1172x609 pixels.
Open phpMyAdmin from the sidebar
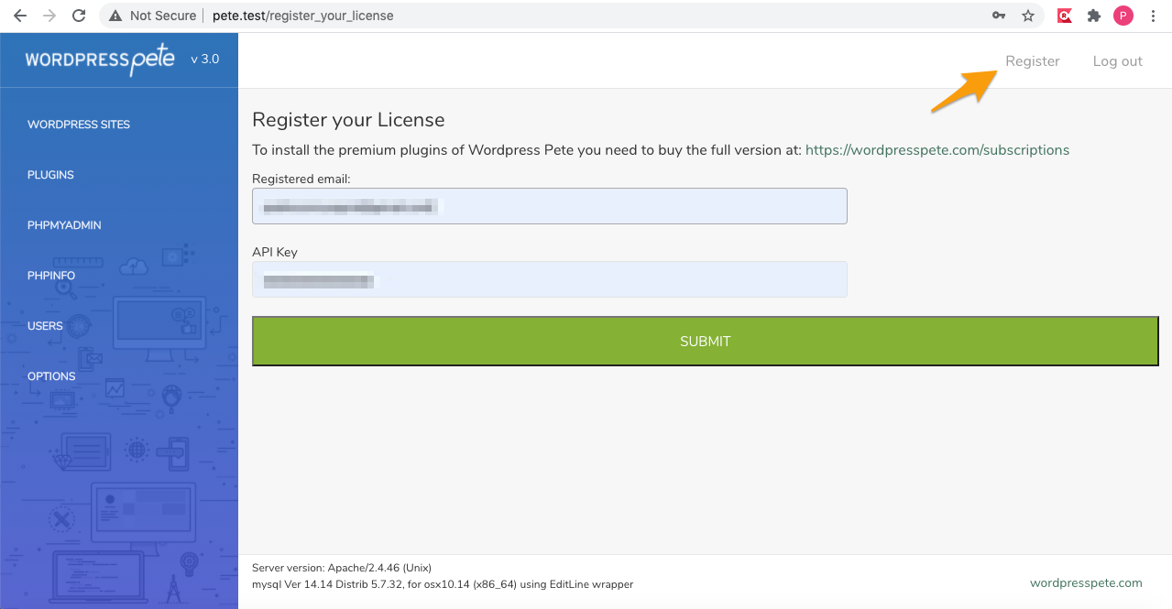[x=64, y=225]
